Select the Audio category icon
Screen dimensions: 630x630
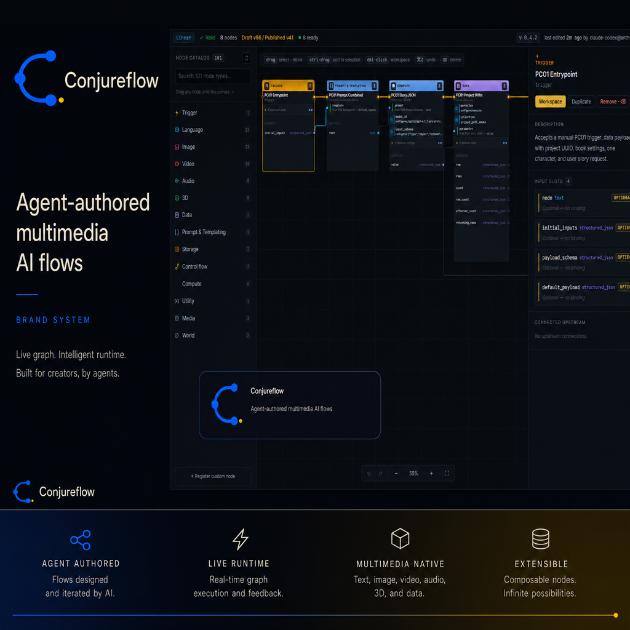coord(177,181)
